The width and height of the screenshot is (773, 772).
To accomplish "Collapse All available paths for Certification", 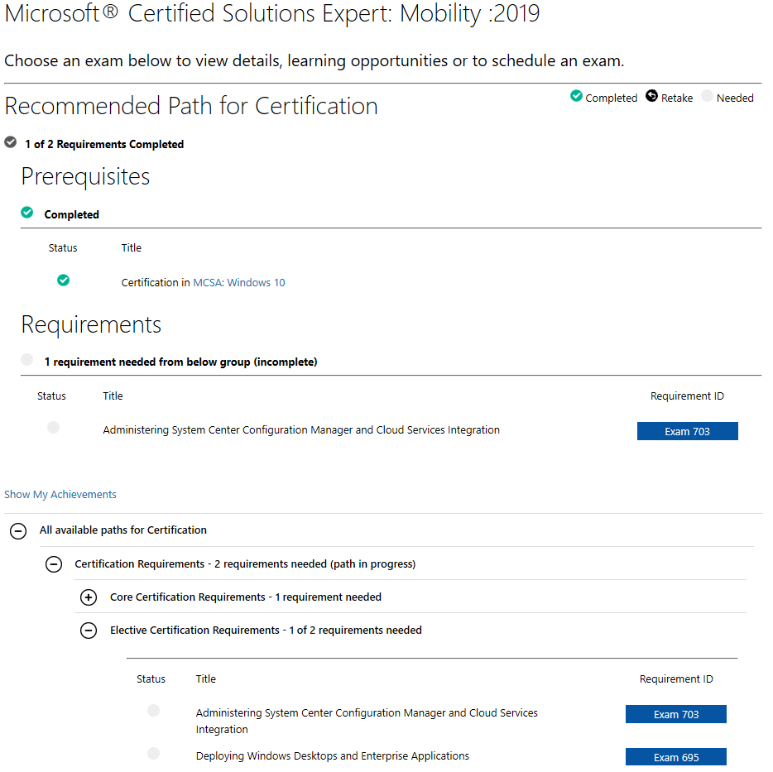I will pyautogui.click(x=18, y=531).
